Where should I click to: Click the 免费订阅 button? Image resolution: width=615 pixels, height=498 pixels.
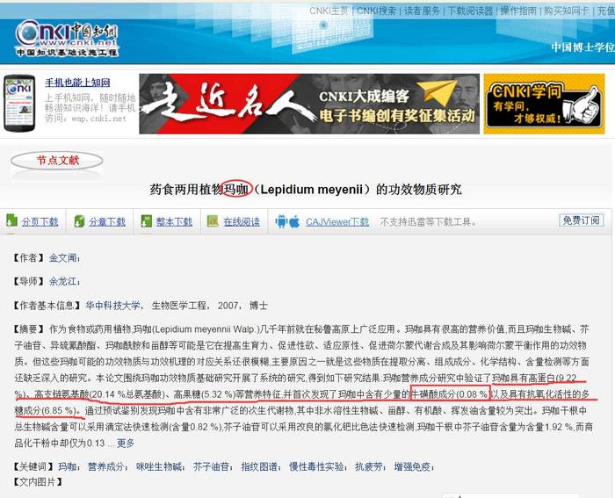582,220
